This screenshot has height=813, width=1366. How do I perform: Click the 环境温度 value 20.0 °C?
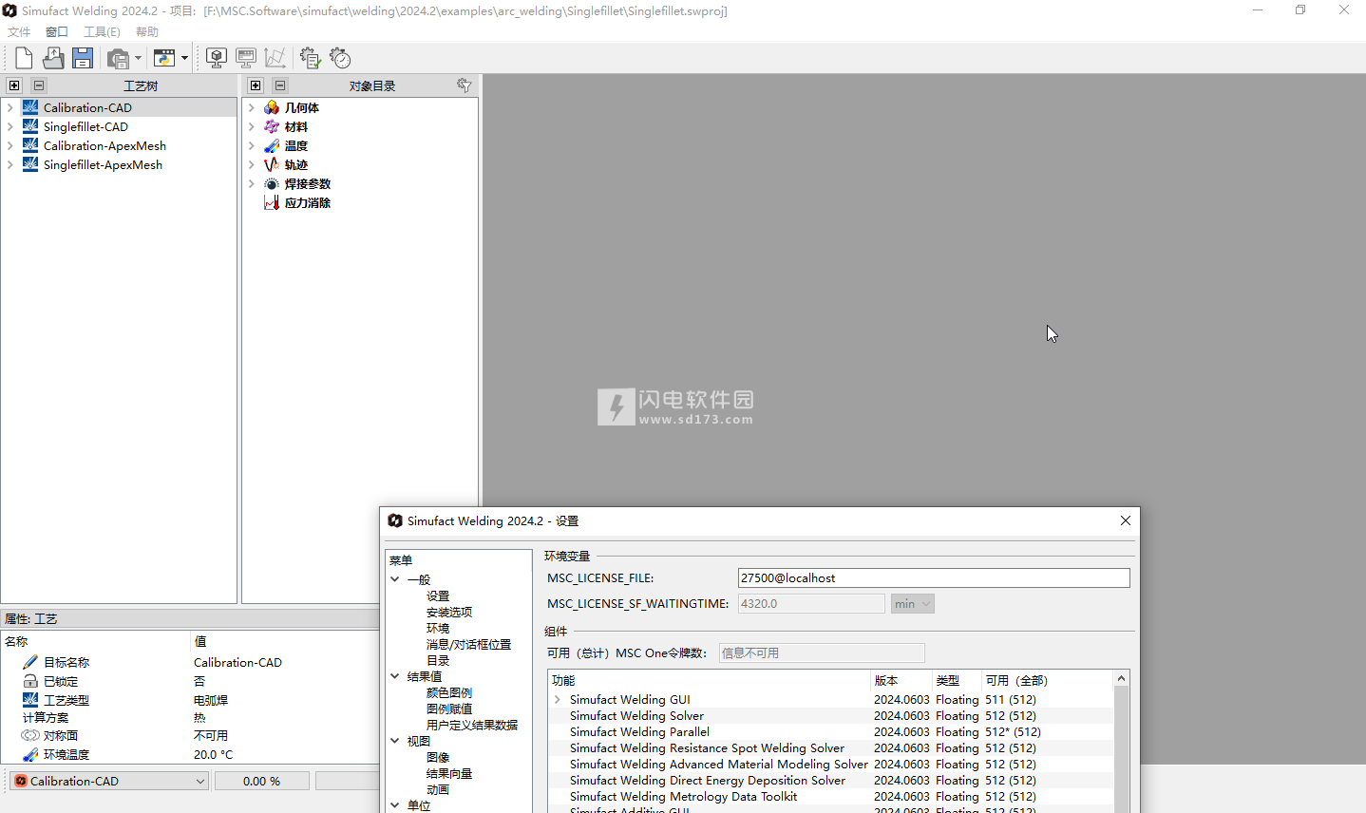point(214,755)
